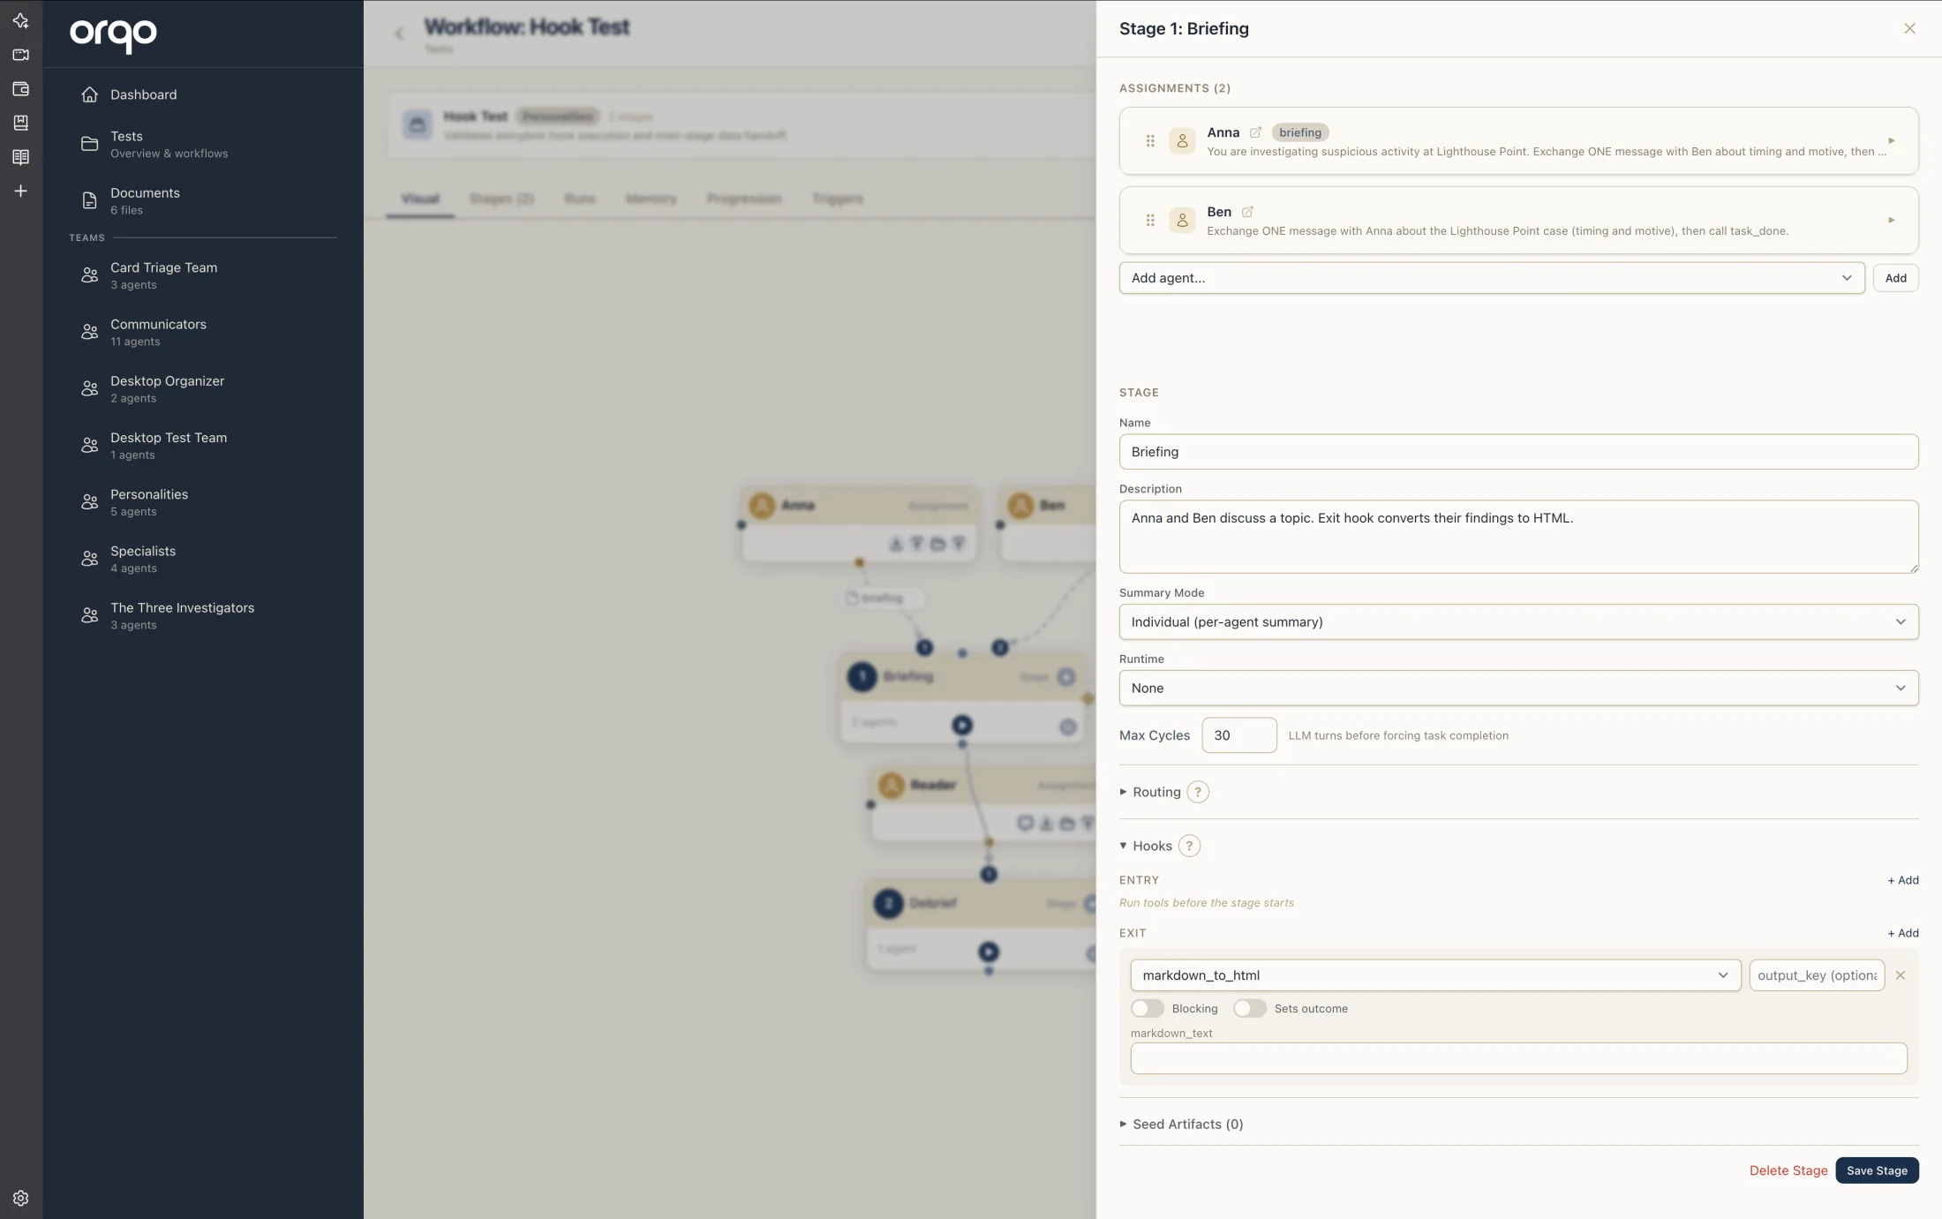1942x1219 pixels.
Task: Go back using the workflow header arrow
Action: [399, 34]
